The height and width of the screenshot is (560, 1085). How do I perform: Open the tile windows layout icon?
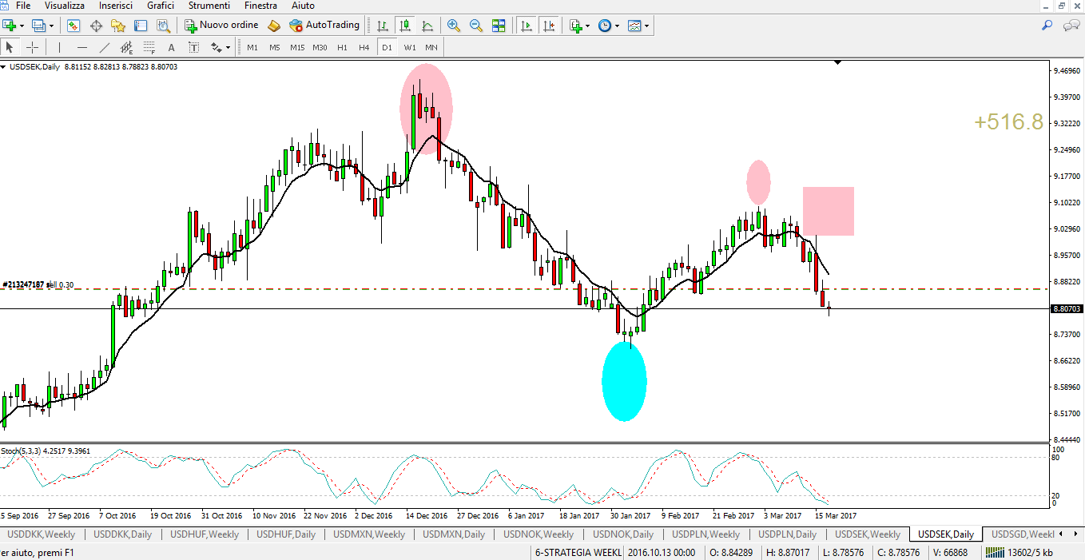(x=499, y=26)
